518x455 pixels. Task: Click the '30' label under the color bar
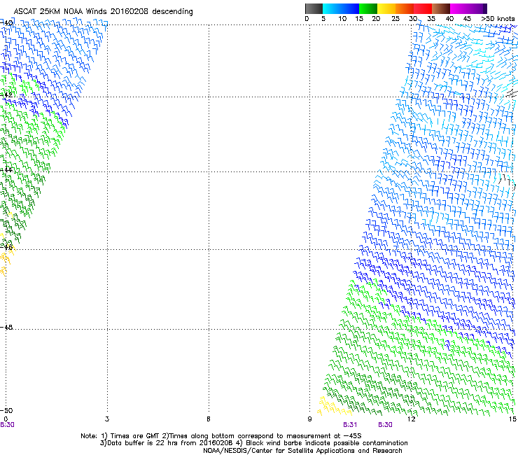coord(413,19)
